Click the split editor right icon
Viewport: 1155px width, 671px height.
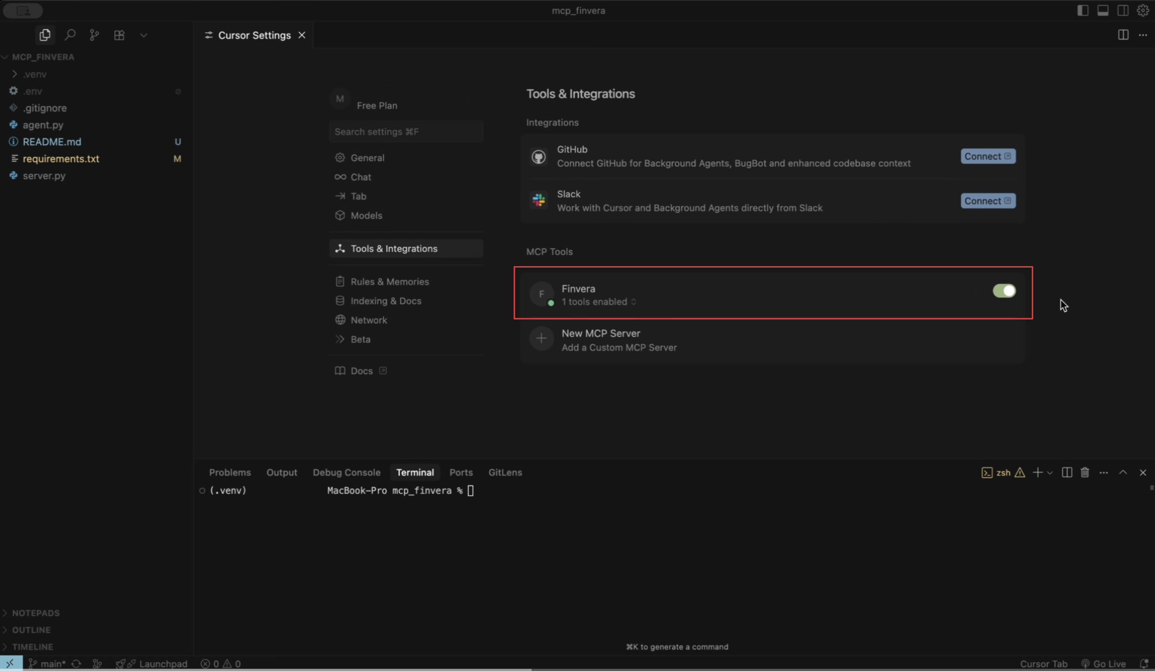pyautogui.click(x=1123, y=35)
